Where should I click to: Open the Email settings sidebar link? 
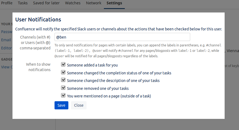coord(6,40)
